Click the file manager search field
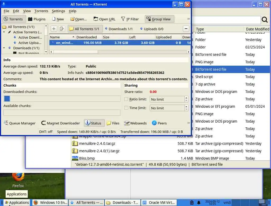The image size is (271, 206). pyautogui.click(x=226, y=20)
